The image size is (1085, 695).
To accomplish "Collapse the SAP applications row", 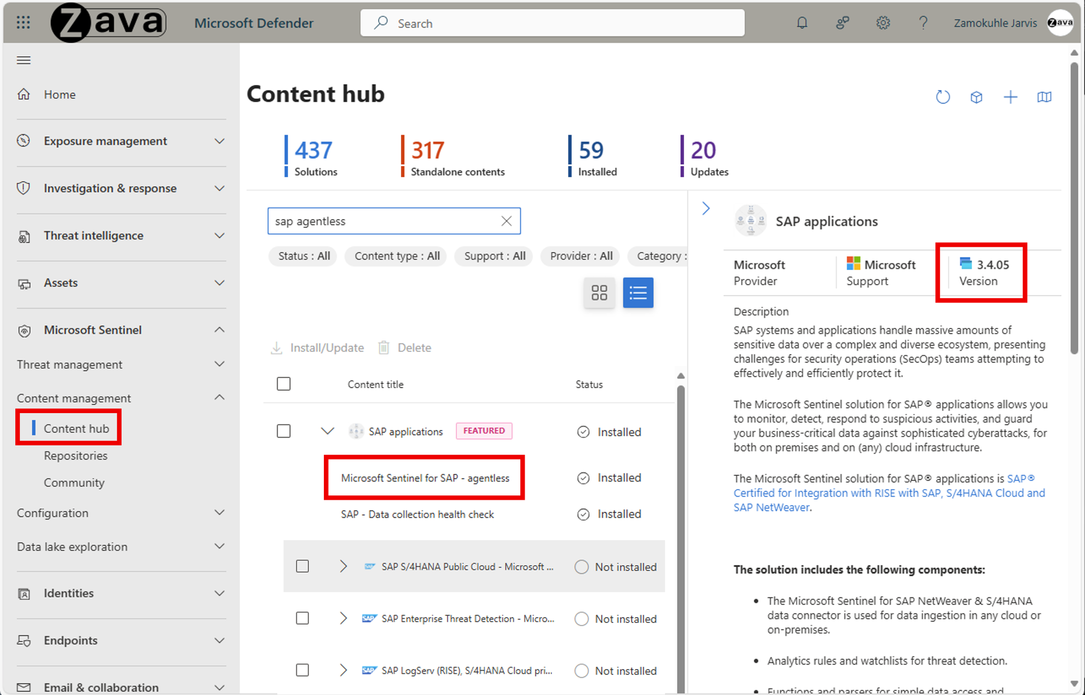I will point(327,431).
